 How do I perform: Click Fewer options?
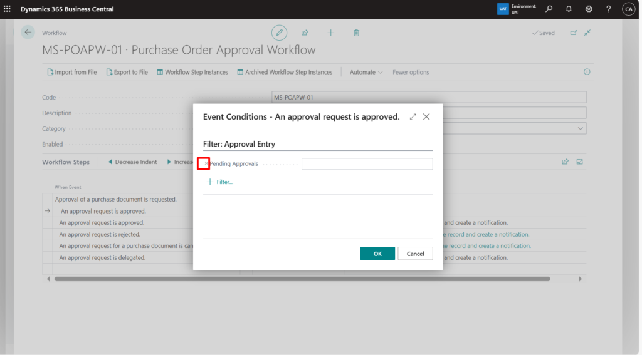pyautogui.click(x=411, y=72)
